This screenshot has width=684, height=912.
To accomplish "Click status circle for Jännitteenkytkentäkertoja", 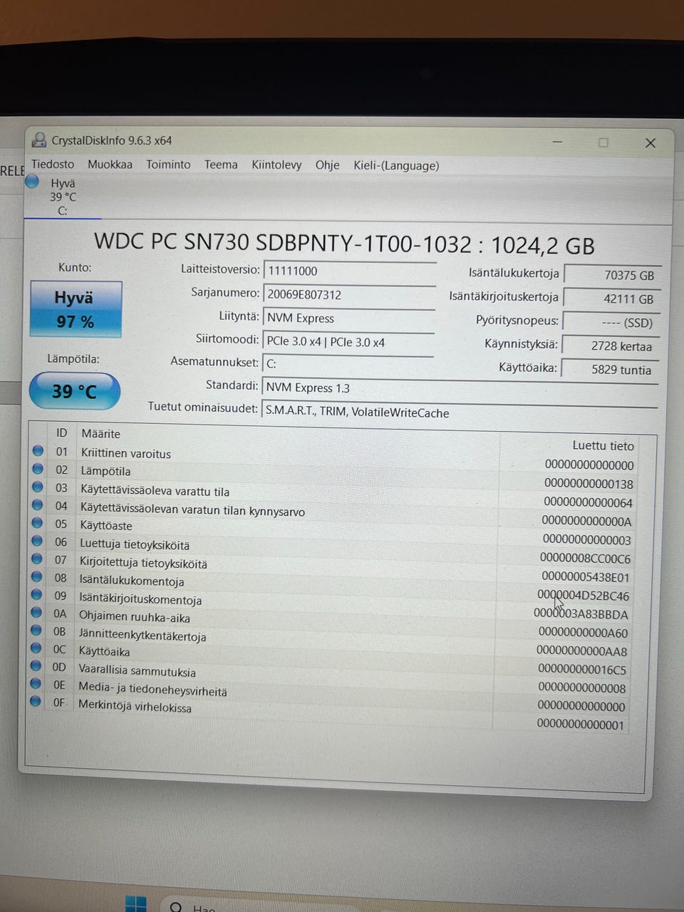I will point(36,630).
